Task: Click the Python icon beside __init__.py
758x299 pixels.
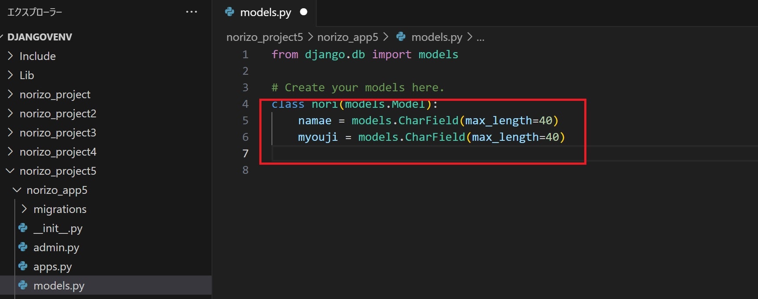Action: (23, 228)
